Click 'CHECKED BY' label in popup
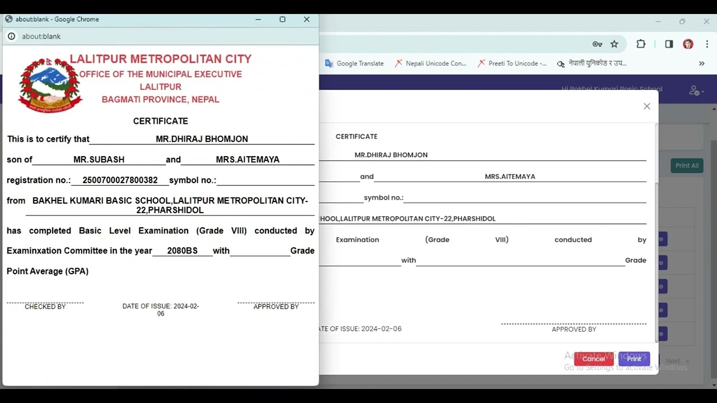Image resolution: width=717 pixels, height=403 pixels. (x=45, y=307)
